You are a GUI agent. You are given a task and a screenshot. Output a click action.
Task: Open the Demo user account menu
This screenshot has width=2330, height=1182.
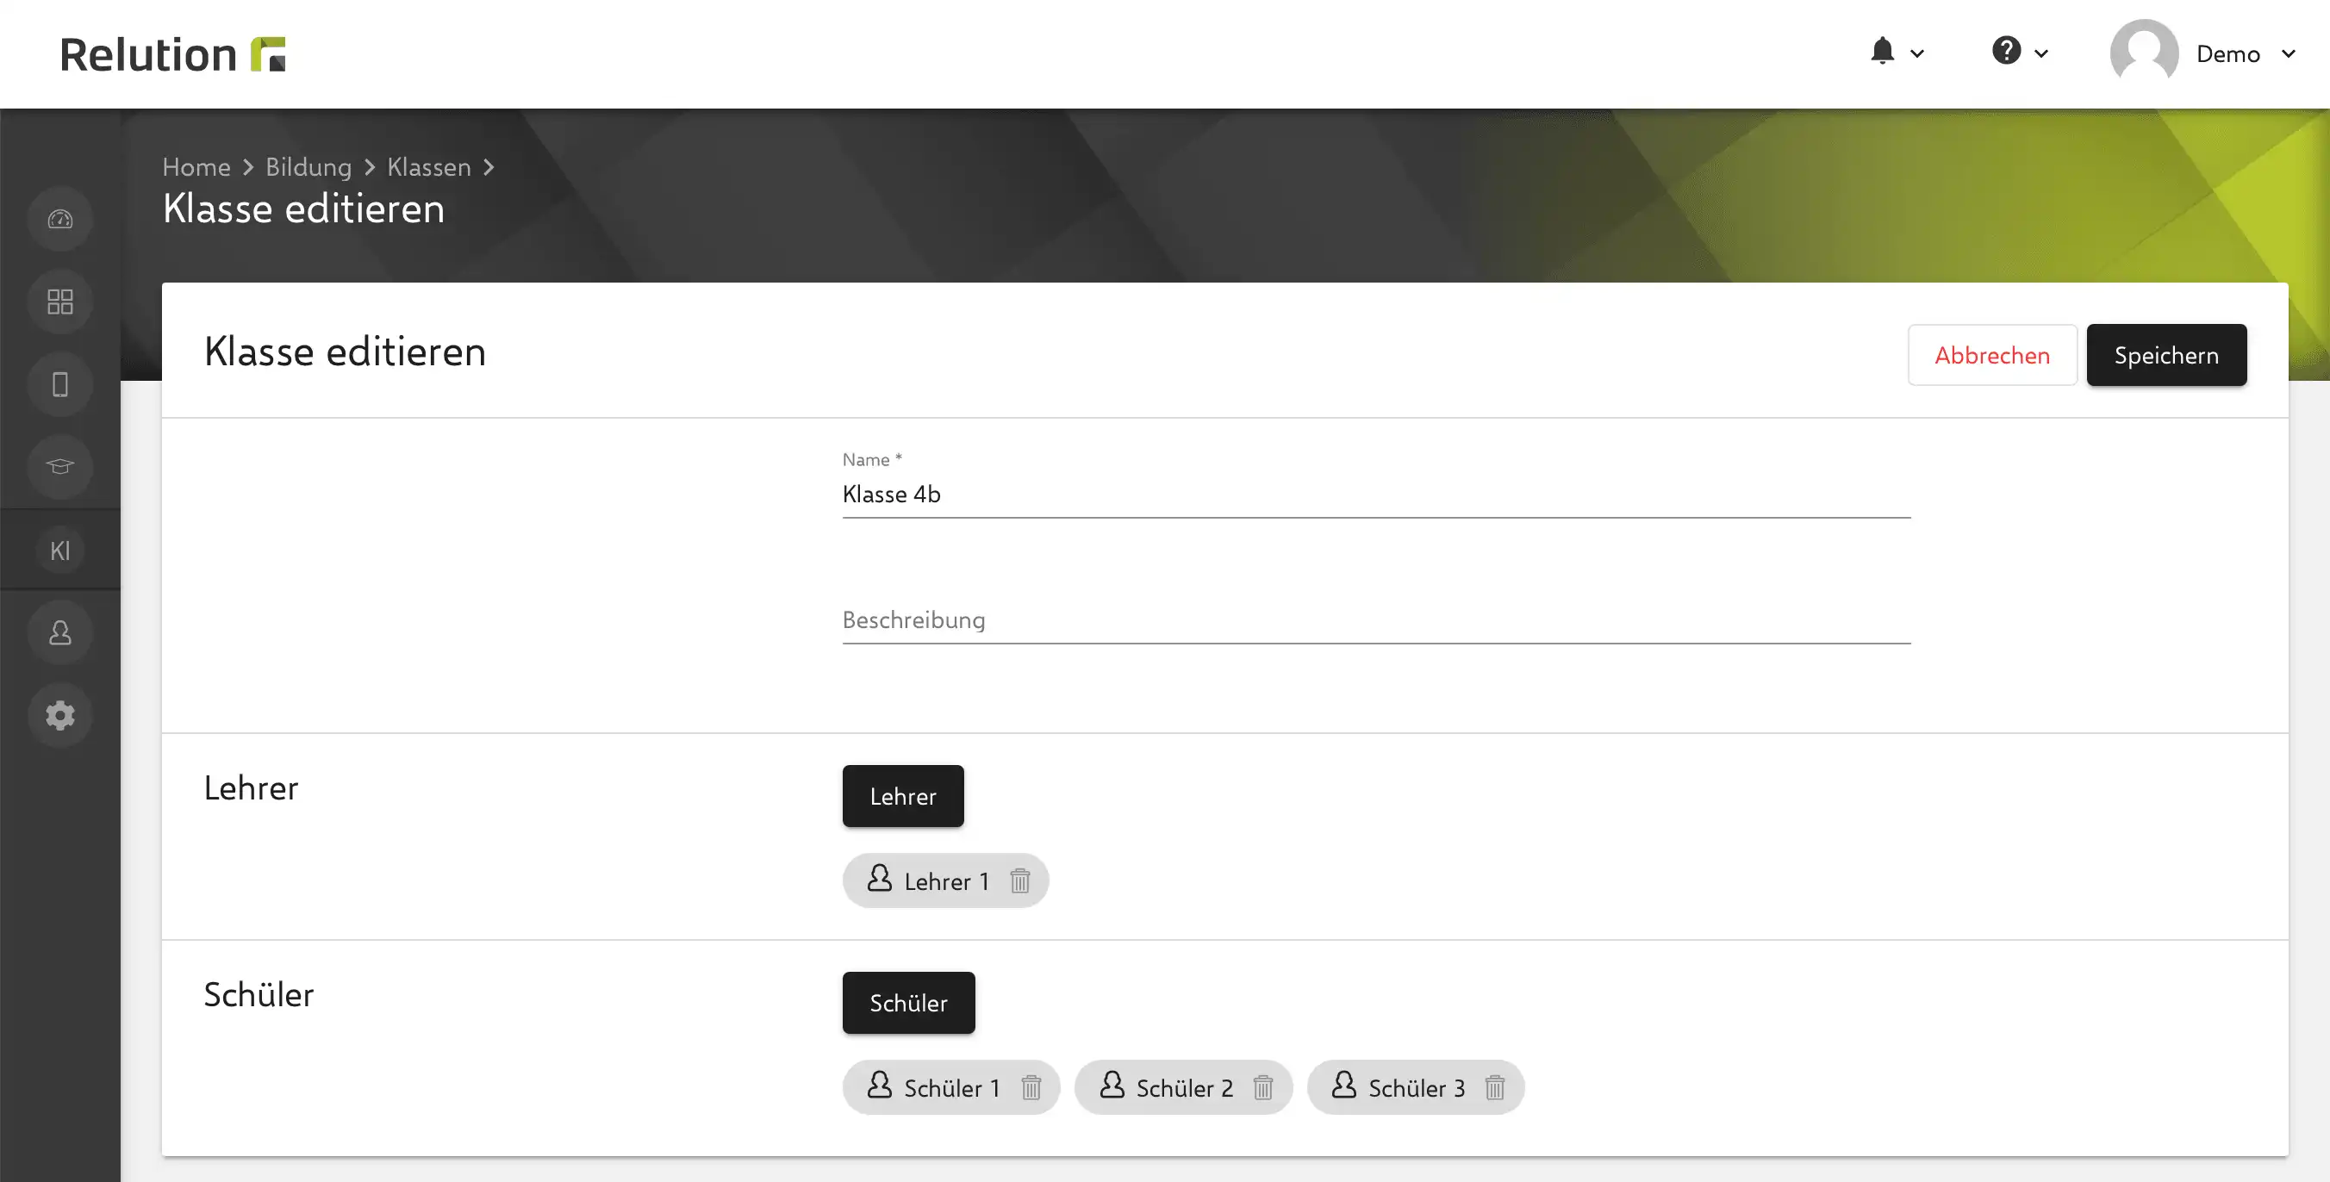pyautogui.click(x=2203, y=53)
